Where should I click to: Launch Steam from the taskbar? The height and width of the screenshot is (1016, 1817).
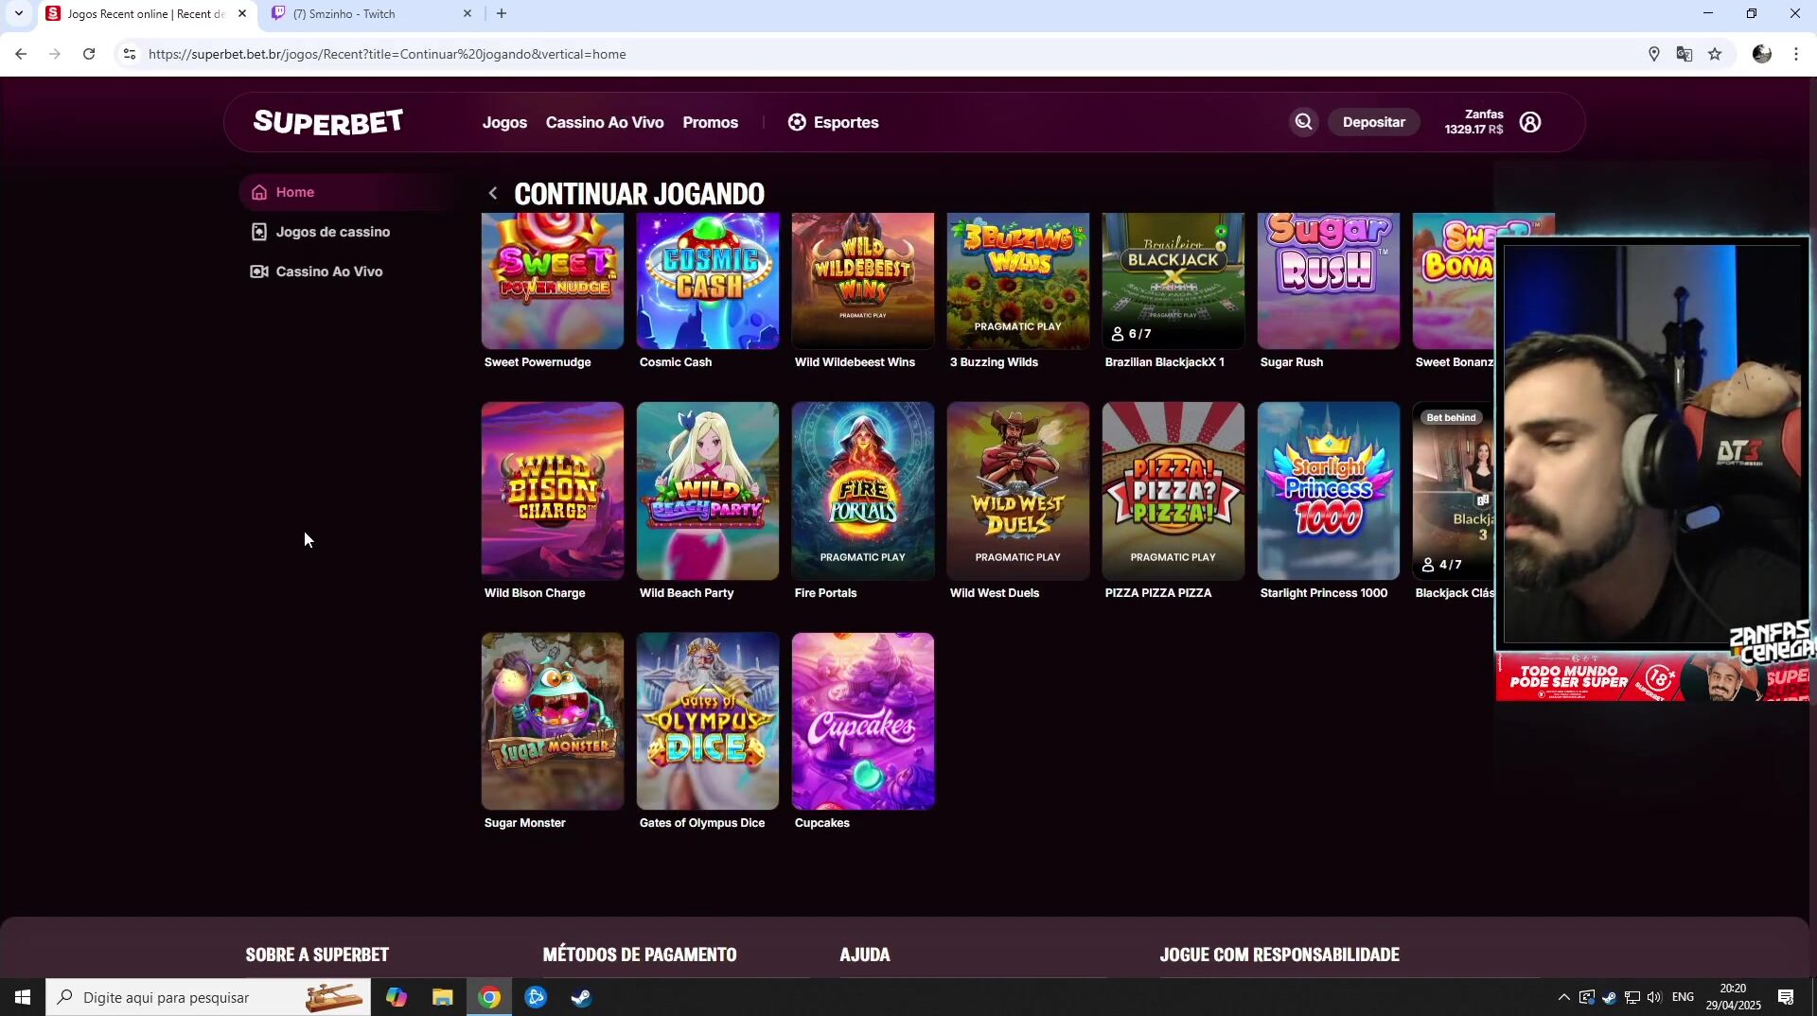click(581, 997)
